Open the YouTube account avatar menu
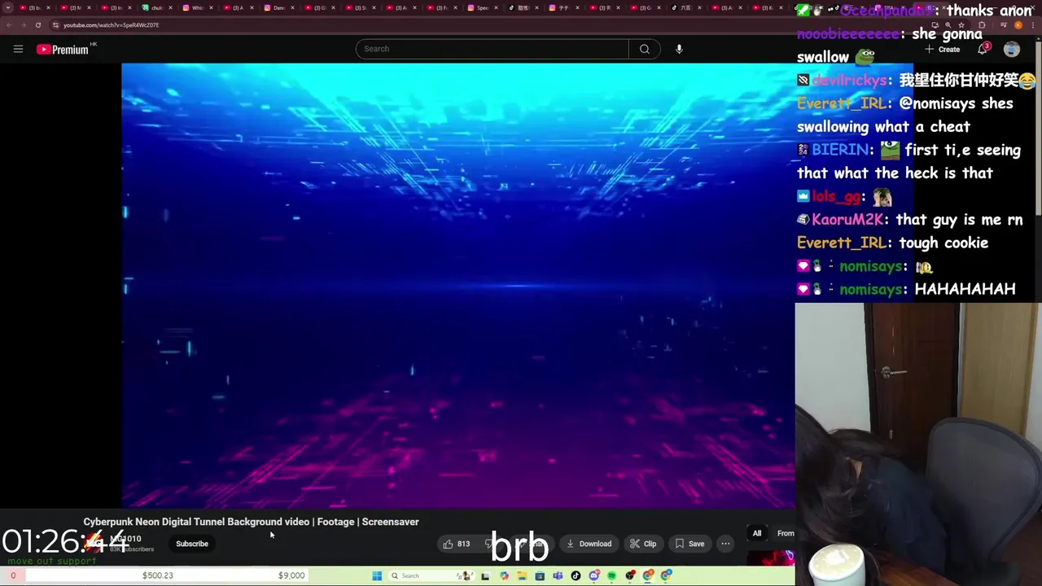The image size is (1042, 586). (1012, 50)
